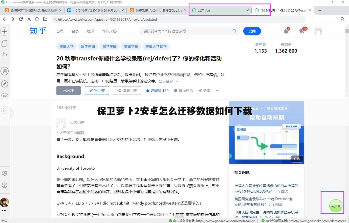Screen dimensions: 349x223
Task: Click the user avatar in left sidebar
Action: tap(4, 202)
